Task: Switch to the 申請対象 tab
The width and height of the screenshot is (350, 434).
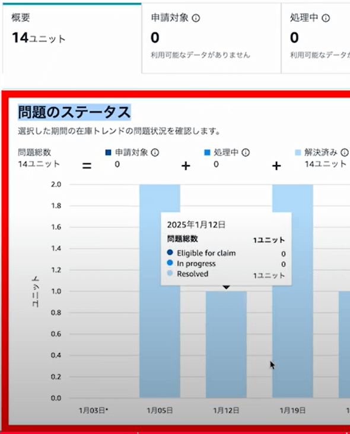Action: pos(211,38)
